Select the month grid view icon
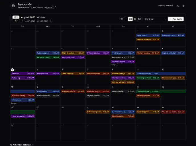Viewport: 196px width, 146px height. [x=130, y=19]
